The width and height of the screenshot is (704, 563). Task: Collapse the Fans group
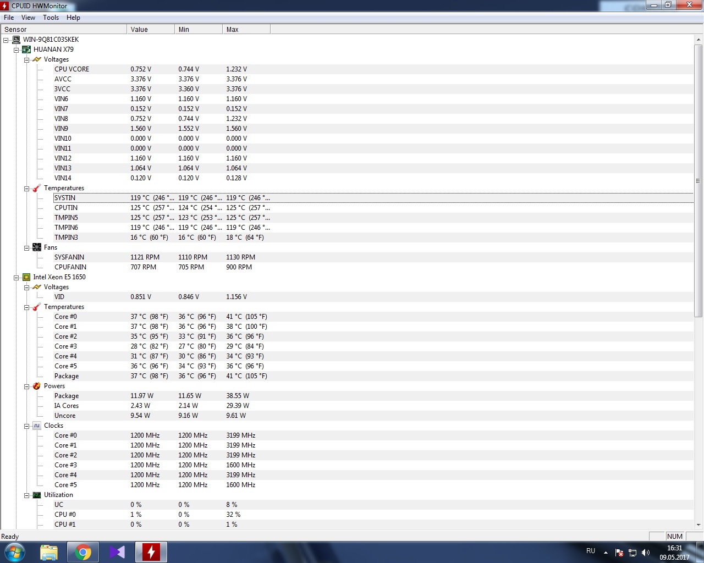26,248
